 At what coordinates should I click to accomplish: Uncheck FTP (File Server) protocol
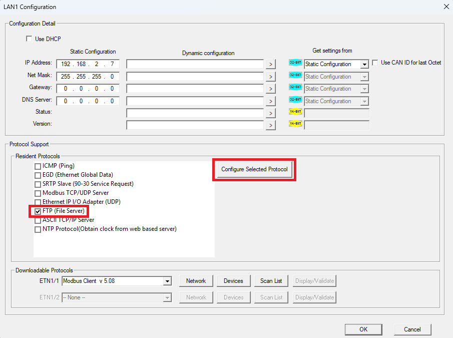point(38,211)
